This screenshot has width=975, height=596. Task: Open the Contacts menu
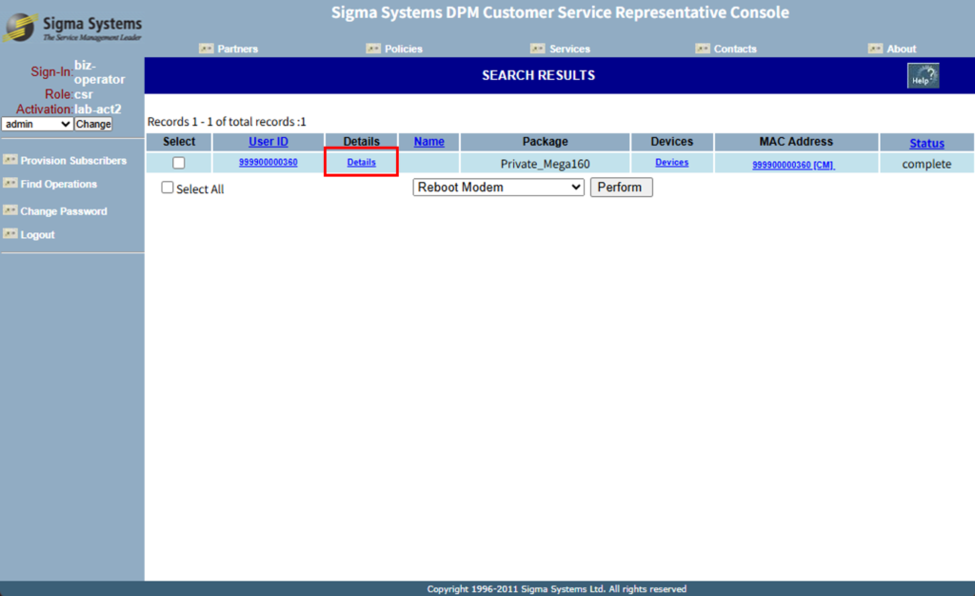(735, 49)
